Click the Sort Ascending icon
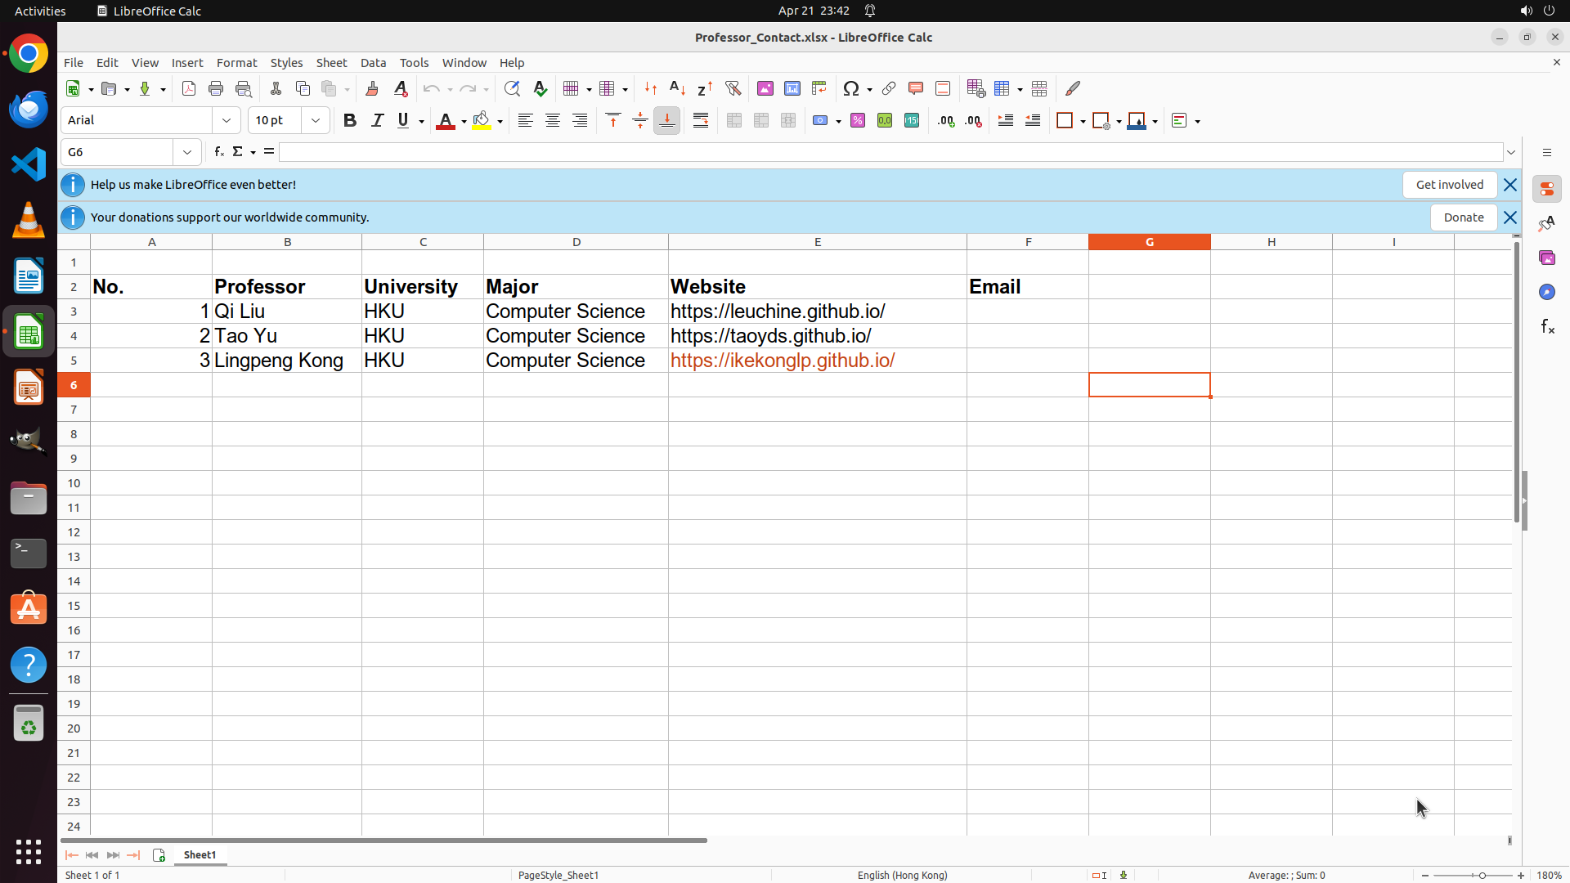1570x883 pixels. [x=677, y=89]
